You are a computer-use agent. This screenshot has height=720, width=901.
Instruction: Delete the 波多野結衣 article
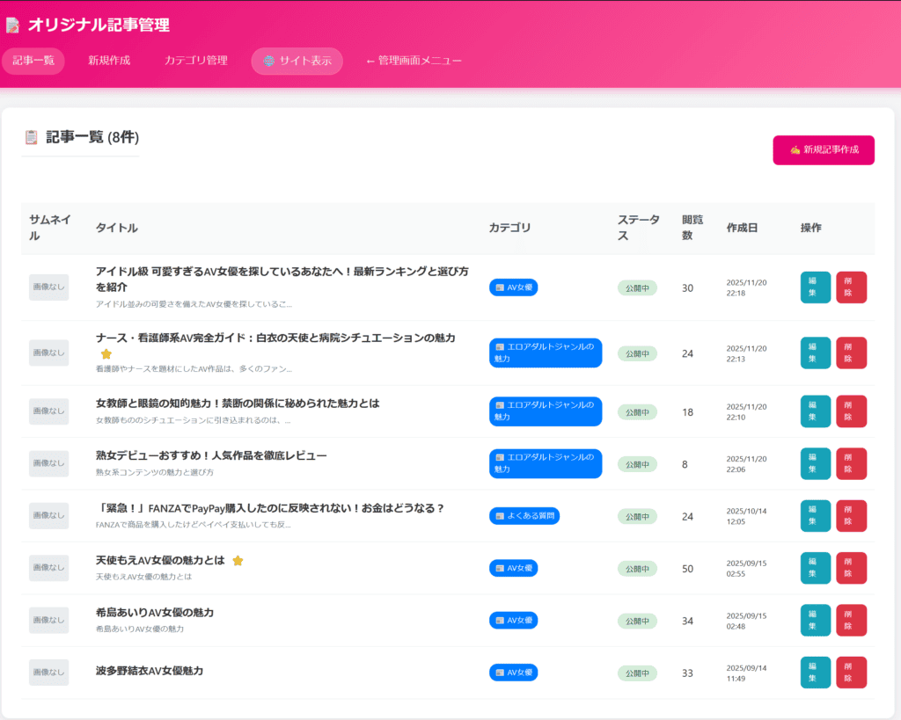point(851,673)
